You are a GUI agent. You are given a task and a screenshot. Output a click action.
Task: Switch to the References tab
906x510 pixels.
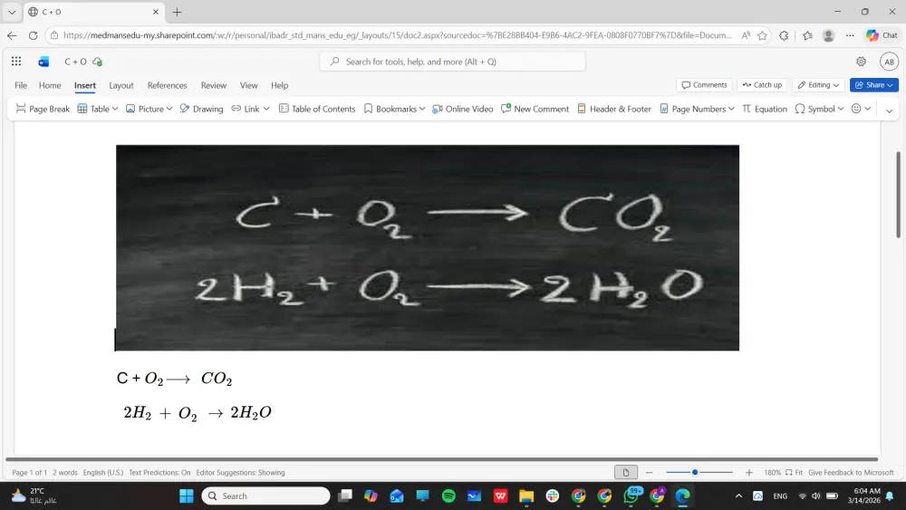coord(167,85)
